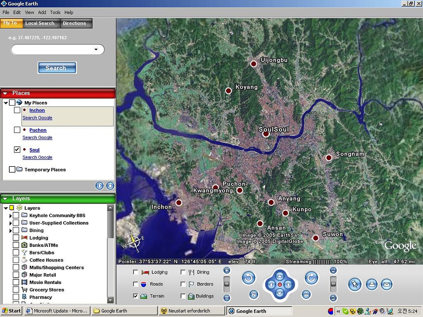Click the zoom slider handle
Image resolution: width=423 pixels, height=317 pixels.
tap(227, 284)
